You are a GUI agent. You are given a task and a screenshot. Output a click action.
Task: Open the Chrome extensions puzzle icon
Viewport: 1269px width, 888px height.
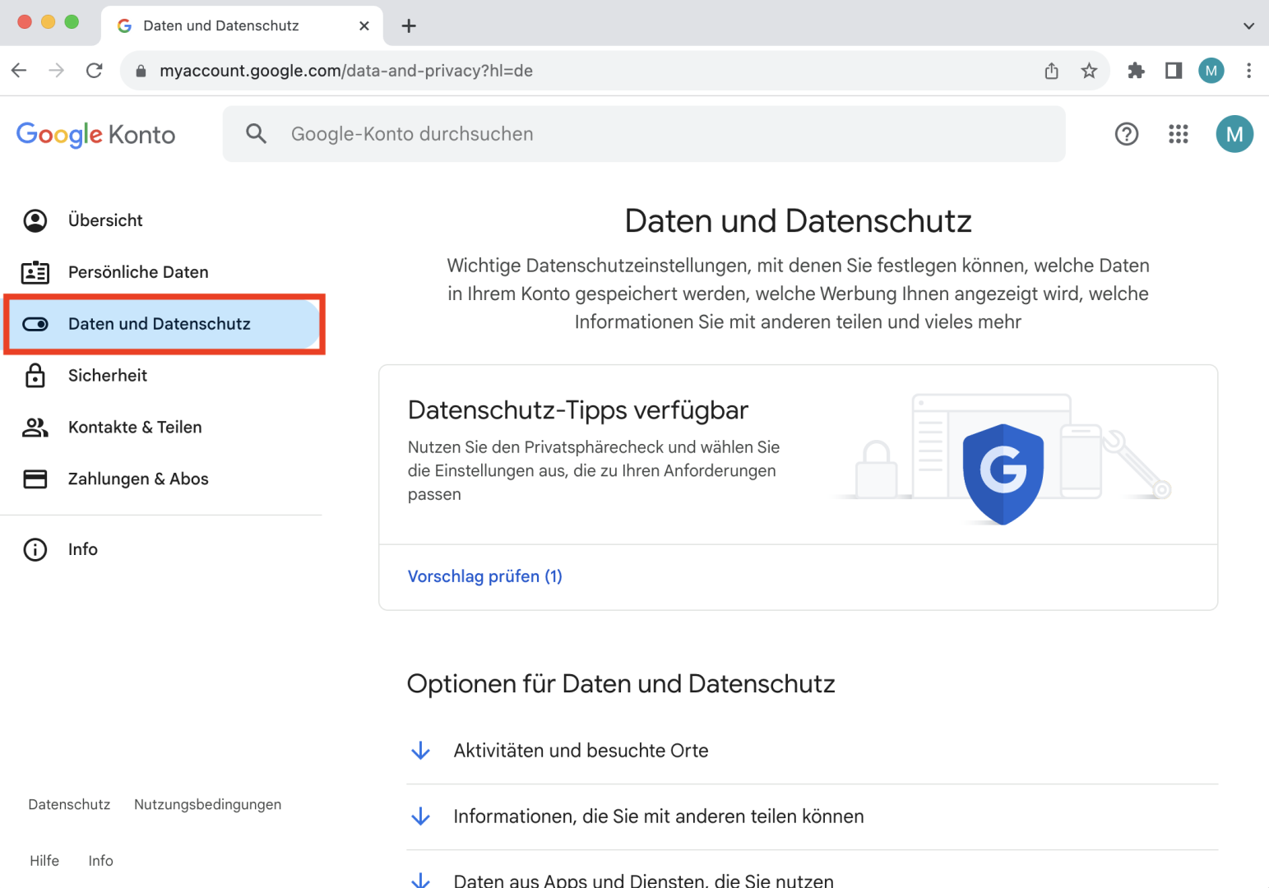(x=1136, y=71)
